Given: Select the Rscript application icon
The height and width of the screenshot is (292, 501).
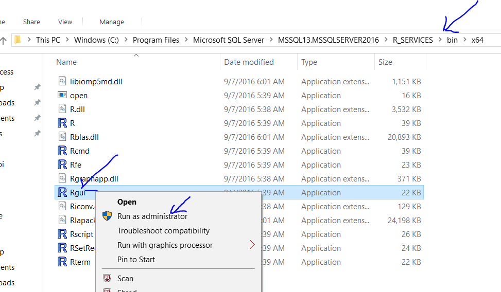Looking at the screenshot, I should (62, 234).
